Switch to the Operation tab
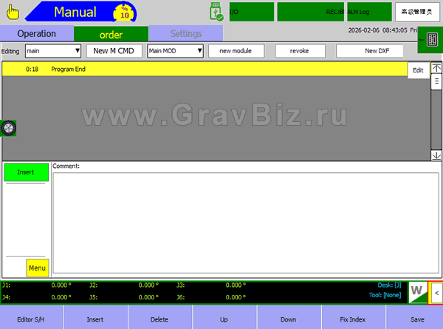This screenshot has width=443, height=329. coord(37,34)
